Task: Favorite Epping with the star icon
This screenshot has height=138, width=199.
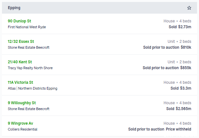Action: coord(189,8)
